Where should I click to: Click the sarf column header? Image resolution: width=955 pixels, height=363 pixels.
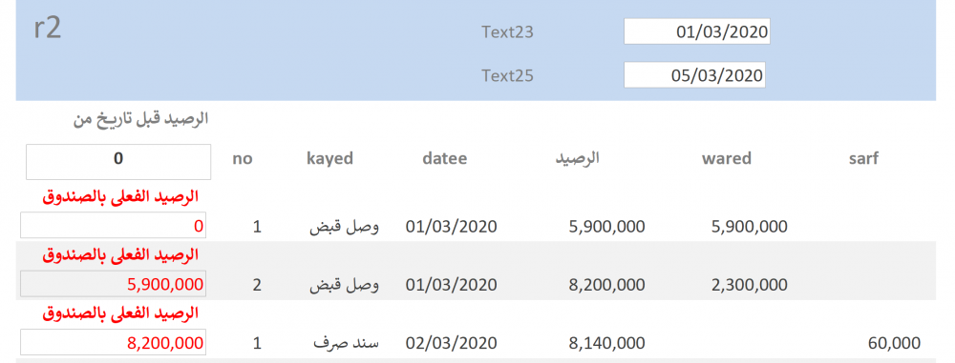(863, 159)
